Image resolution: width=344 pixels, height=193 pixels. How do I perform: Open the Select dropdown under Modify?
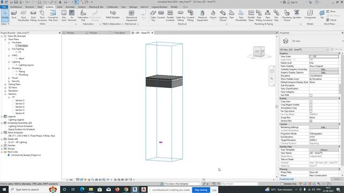coord(5,24)
